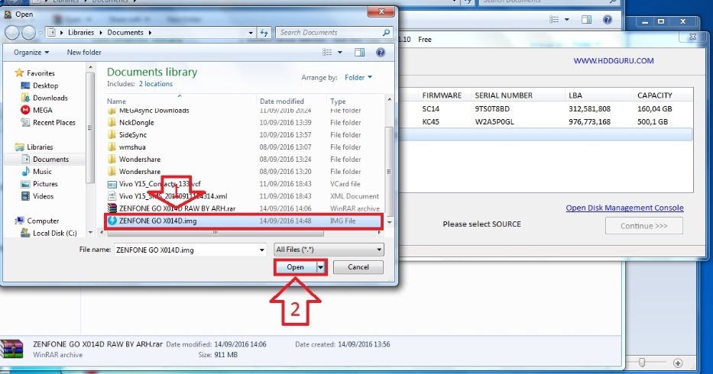
Task: Click the file list horizontal scrollbar
Action: pos(215,233)
